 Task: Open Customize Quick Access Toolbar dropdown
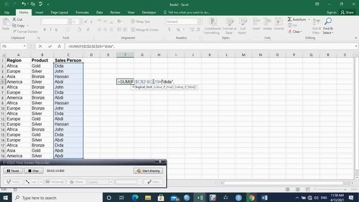point(48,4)
